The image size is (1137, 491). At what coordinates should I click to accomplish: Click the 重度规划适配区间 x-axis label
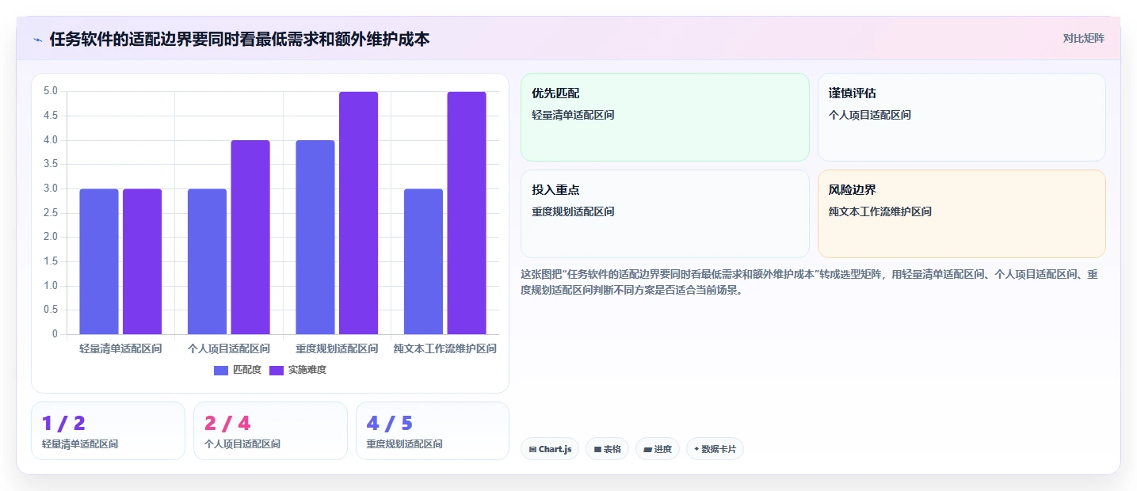[x=337, y=348]
